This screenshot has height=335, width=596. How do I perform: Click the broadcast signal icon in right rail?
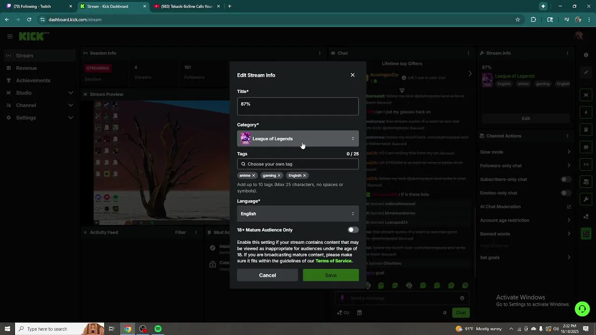click(586, 164)
